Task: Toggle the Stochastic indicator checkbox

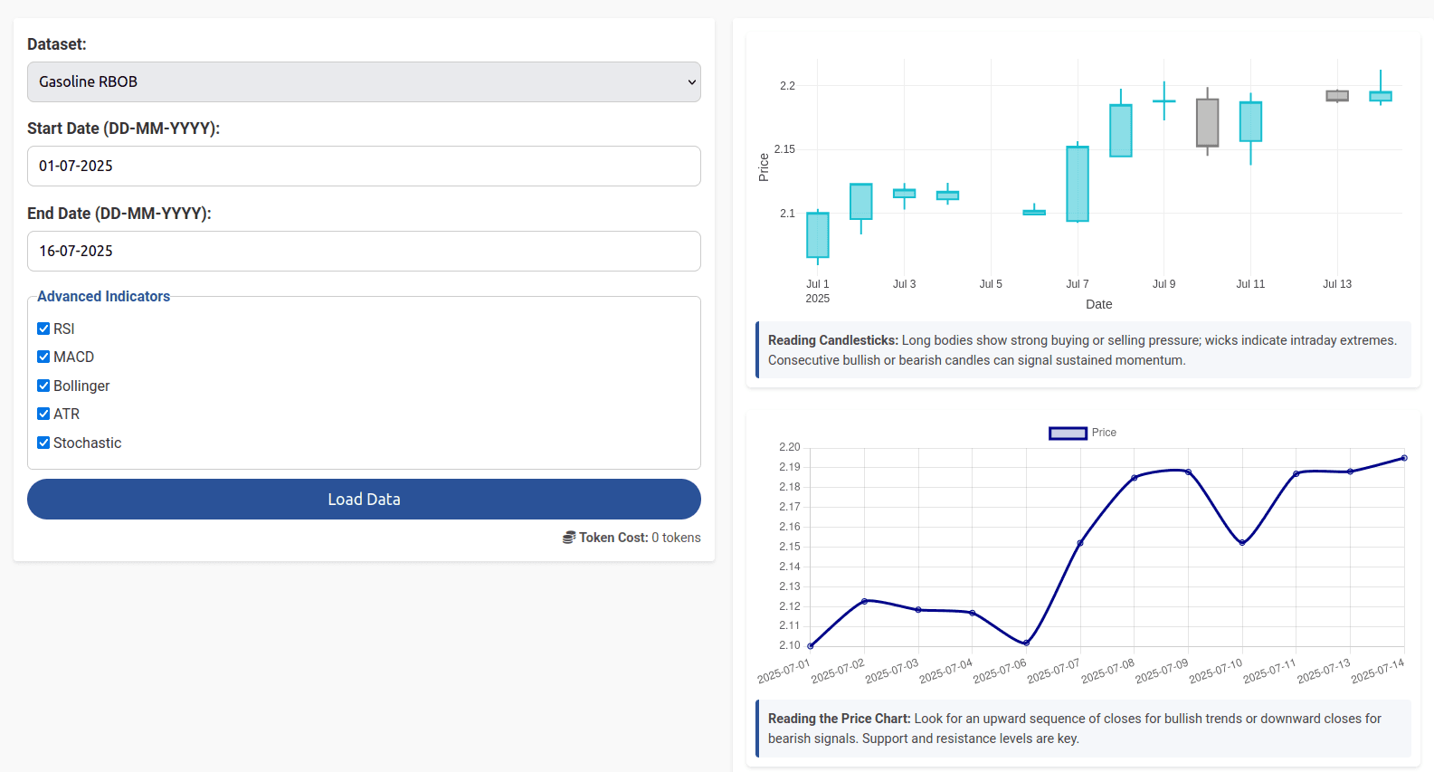Action: [43, 443]
